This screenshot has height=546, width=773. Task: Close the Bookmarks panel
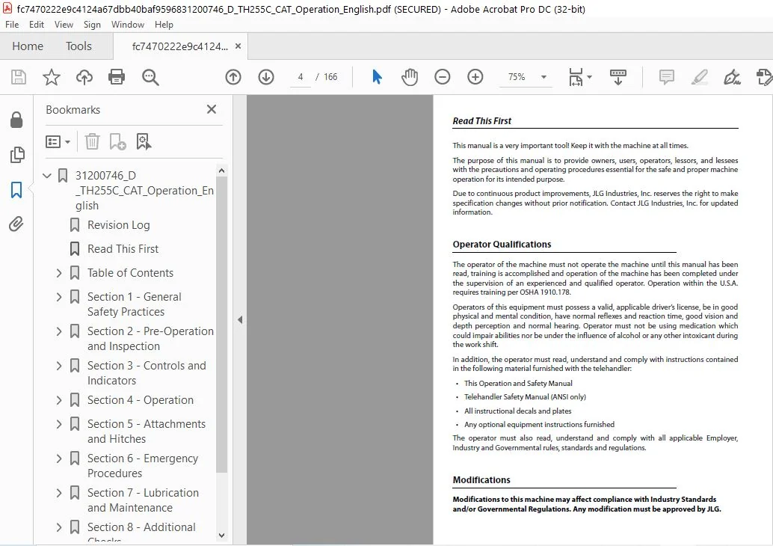(x=212, y=109)
